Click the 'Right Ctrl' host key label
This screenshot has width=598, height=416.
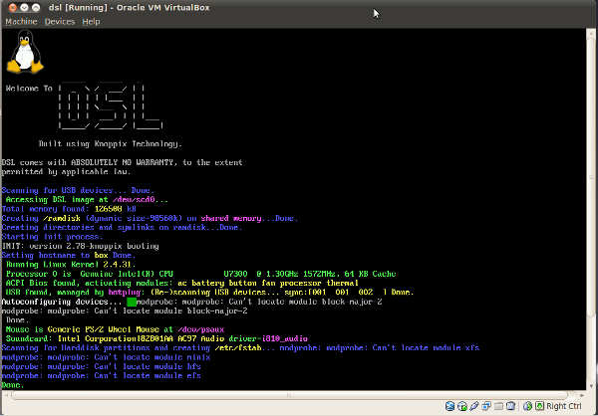point(564,406)
